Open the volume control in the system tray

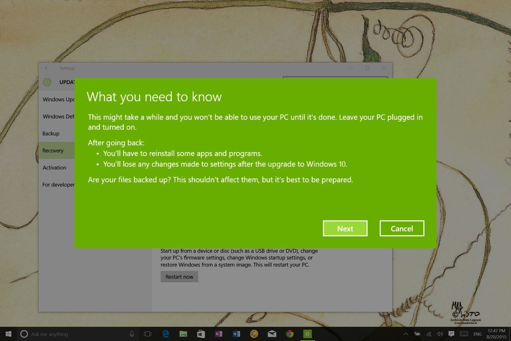(x=440, y=334)
